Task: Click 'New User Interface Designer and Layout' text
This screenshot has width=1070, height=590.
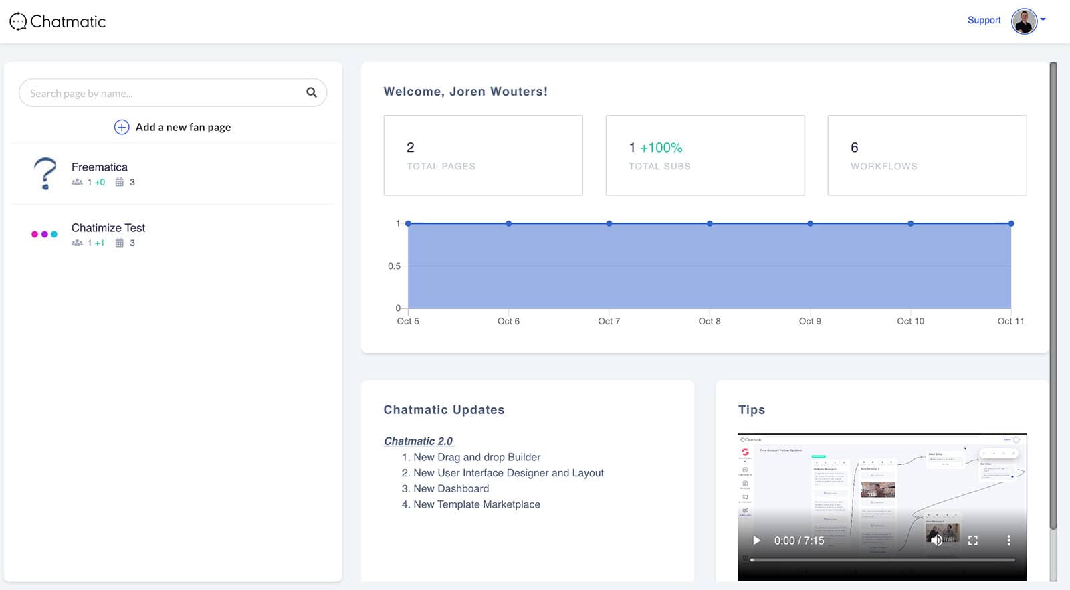Action: [x=508, y=473]
